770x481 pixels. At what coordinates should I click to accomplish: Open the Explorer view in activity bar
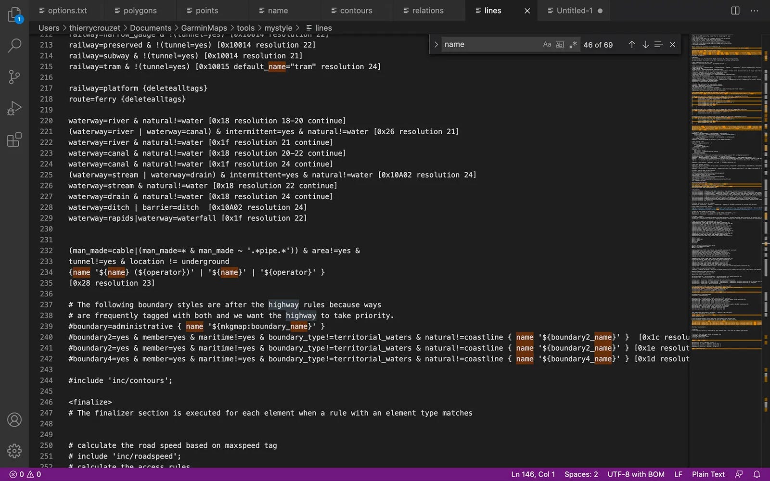pos(14,14)
